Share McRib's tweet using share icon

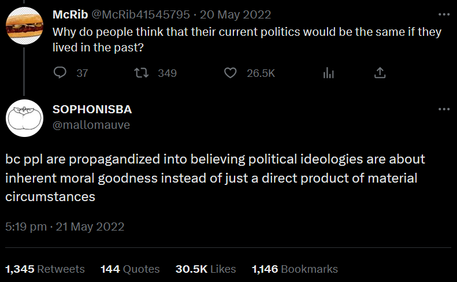pyautogui.click(x=380, y=73)
